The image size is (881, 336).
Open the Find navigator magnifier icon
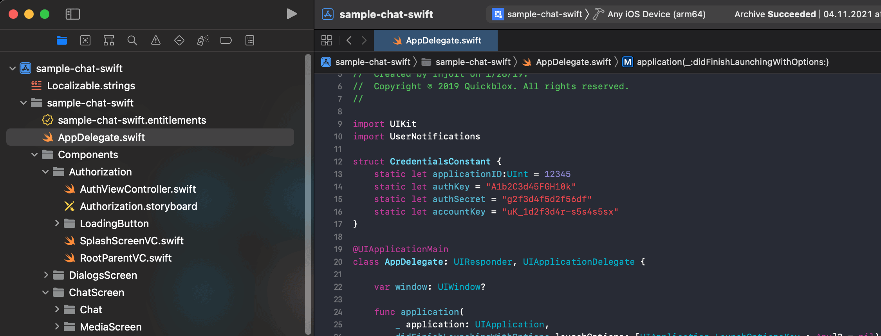pos(132,40)
